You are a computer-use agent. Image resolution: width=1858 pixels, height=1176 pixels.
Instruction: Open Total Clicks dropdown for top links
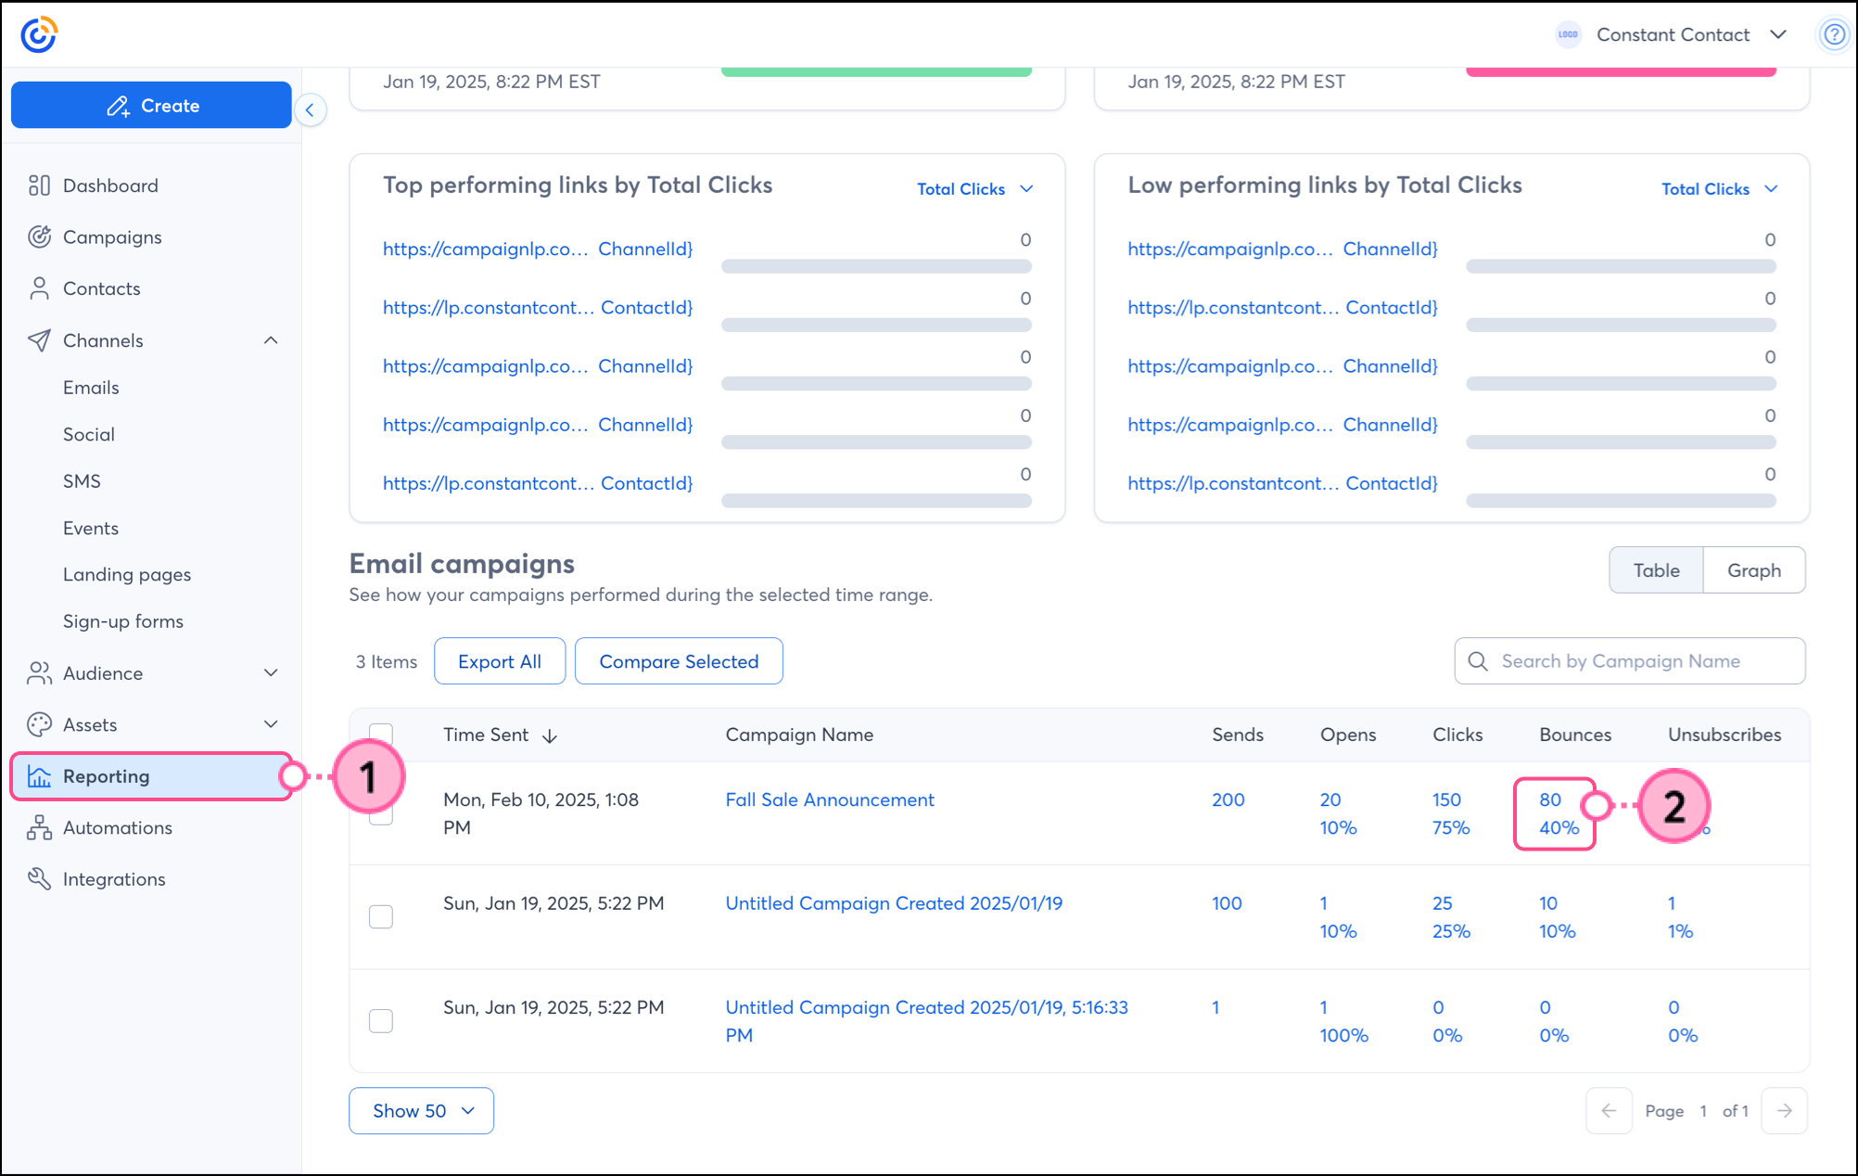point(974,189)
